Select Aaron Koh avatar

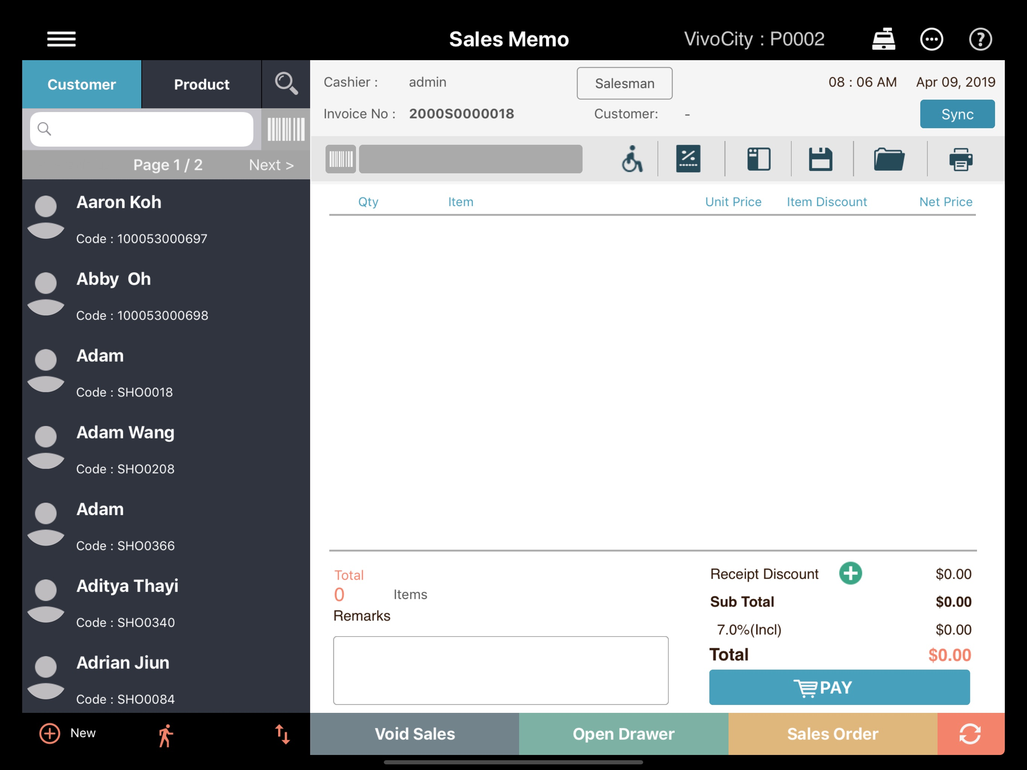point(45,217)
